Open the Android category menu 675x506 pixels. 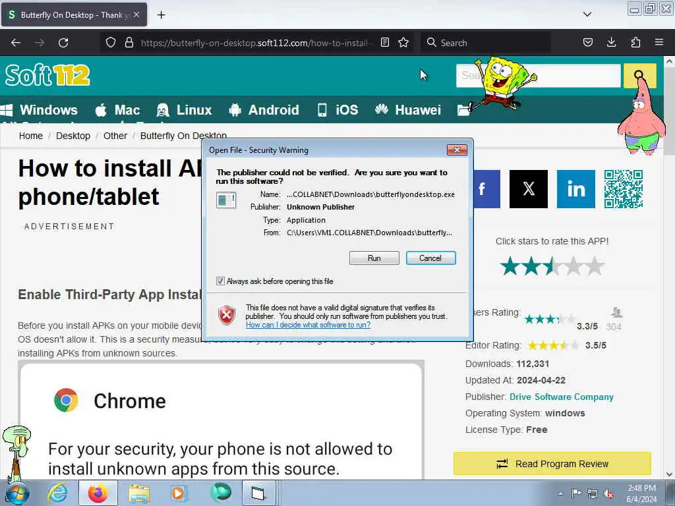264,110
